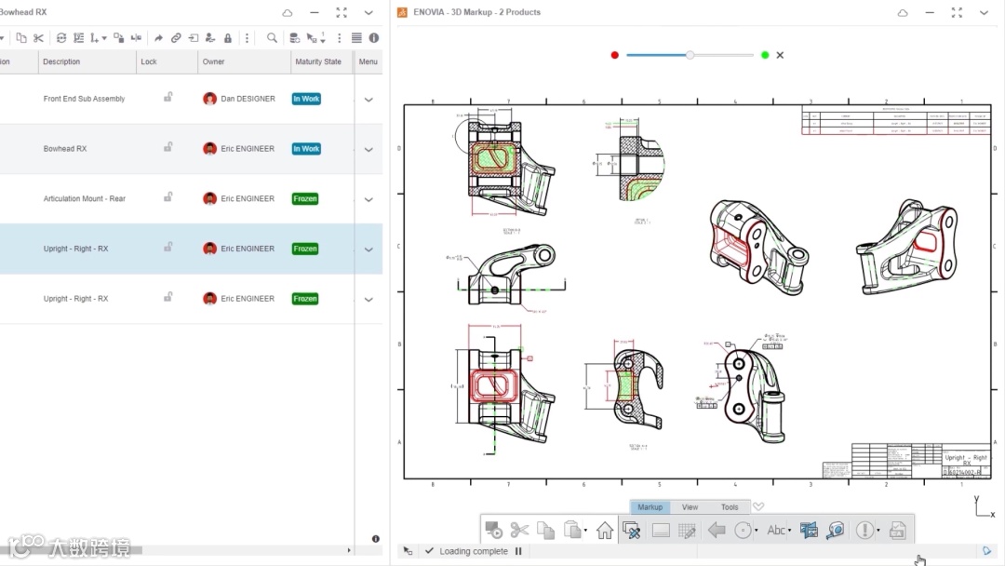Click the selection arrow icon in status bar
Screen dimensions: 1005x566
coord(408,551)
